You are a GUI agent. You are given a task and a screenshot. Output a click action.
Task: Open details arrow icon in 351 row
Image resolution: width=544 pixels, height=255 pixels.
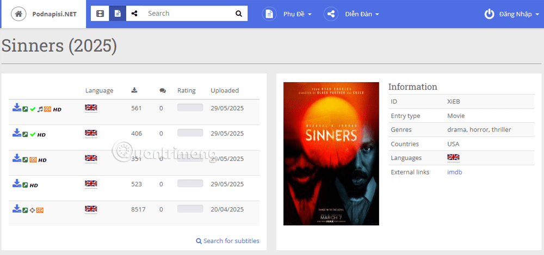click(25, 160)
